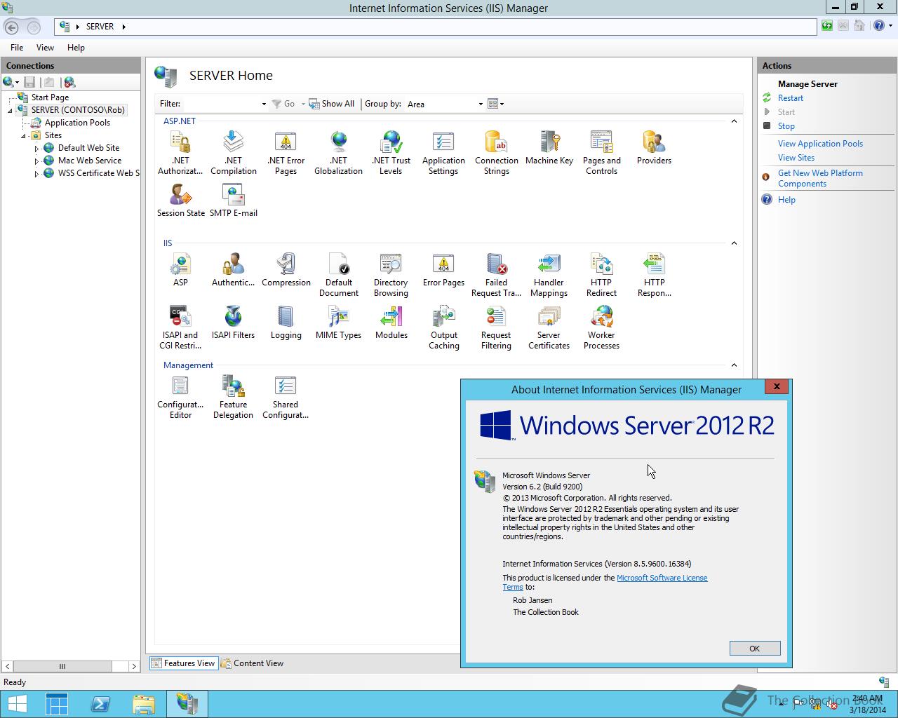The height and width of the screenshot is (718, 898).
Task: Open Worker Processes feature
Action: coord(601,327)
